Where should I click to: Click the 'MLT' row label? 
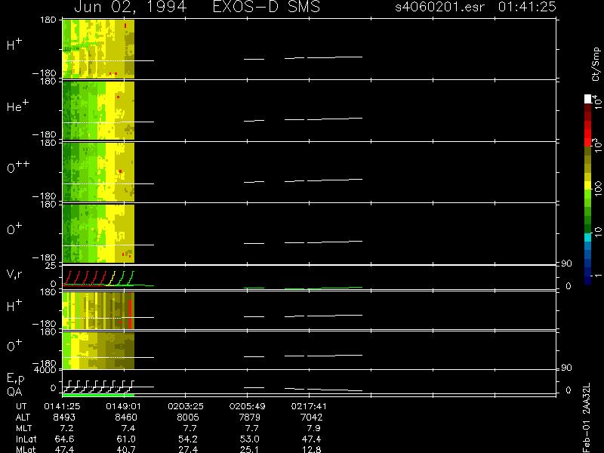click(x=23, y=428)
